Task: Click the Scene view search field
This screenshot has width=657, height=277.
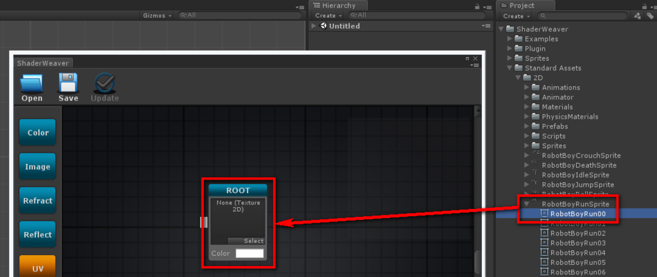Action: 241,15
